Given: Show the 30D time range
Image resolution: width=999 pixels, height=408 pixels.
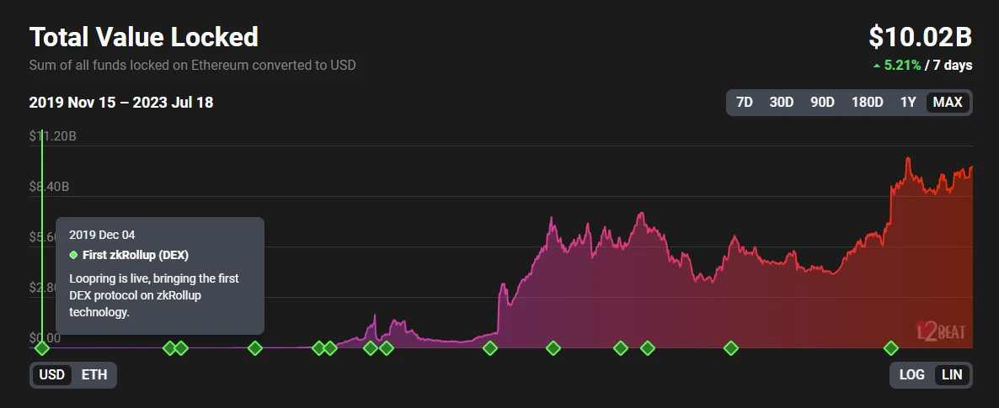Looking at the screenshot, I should coord(781,103).
